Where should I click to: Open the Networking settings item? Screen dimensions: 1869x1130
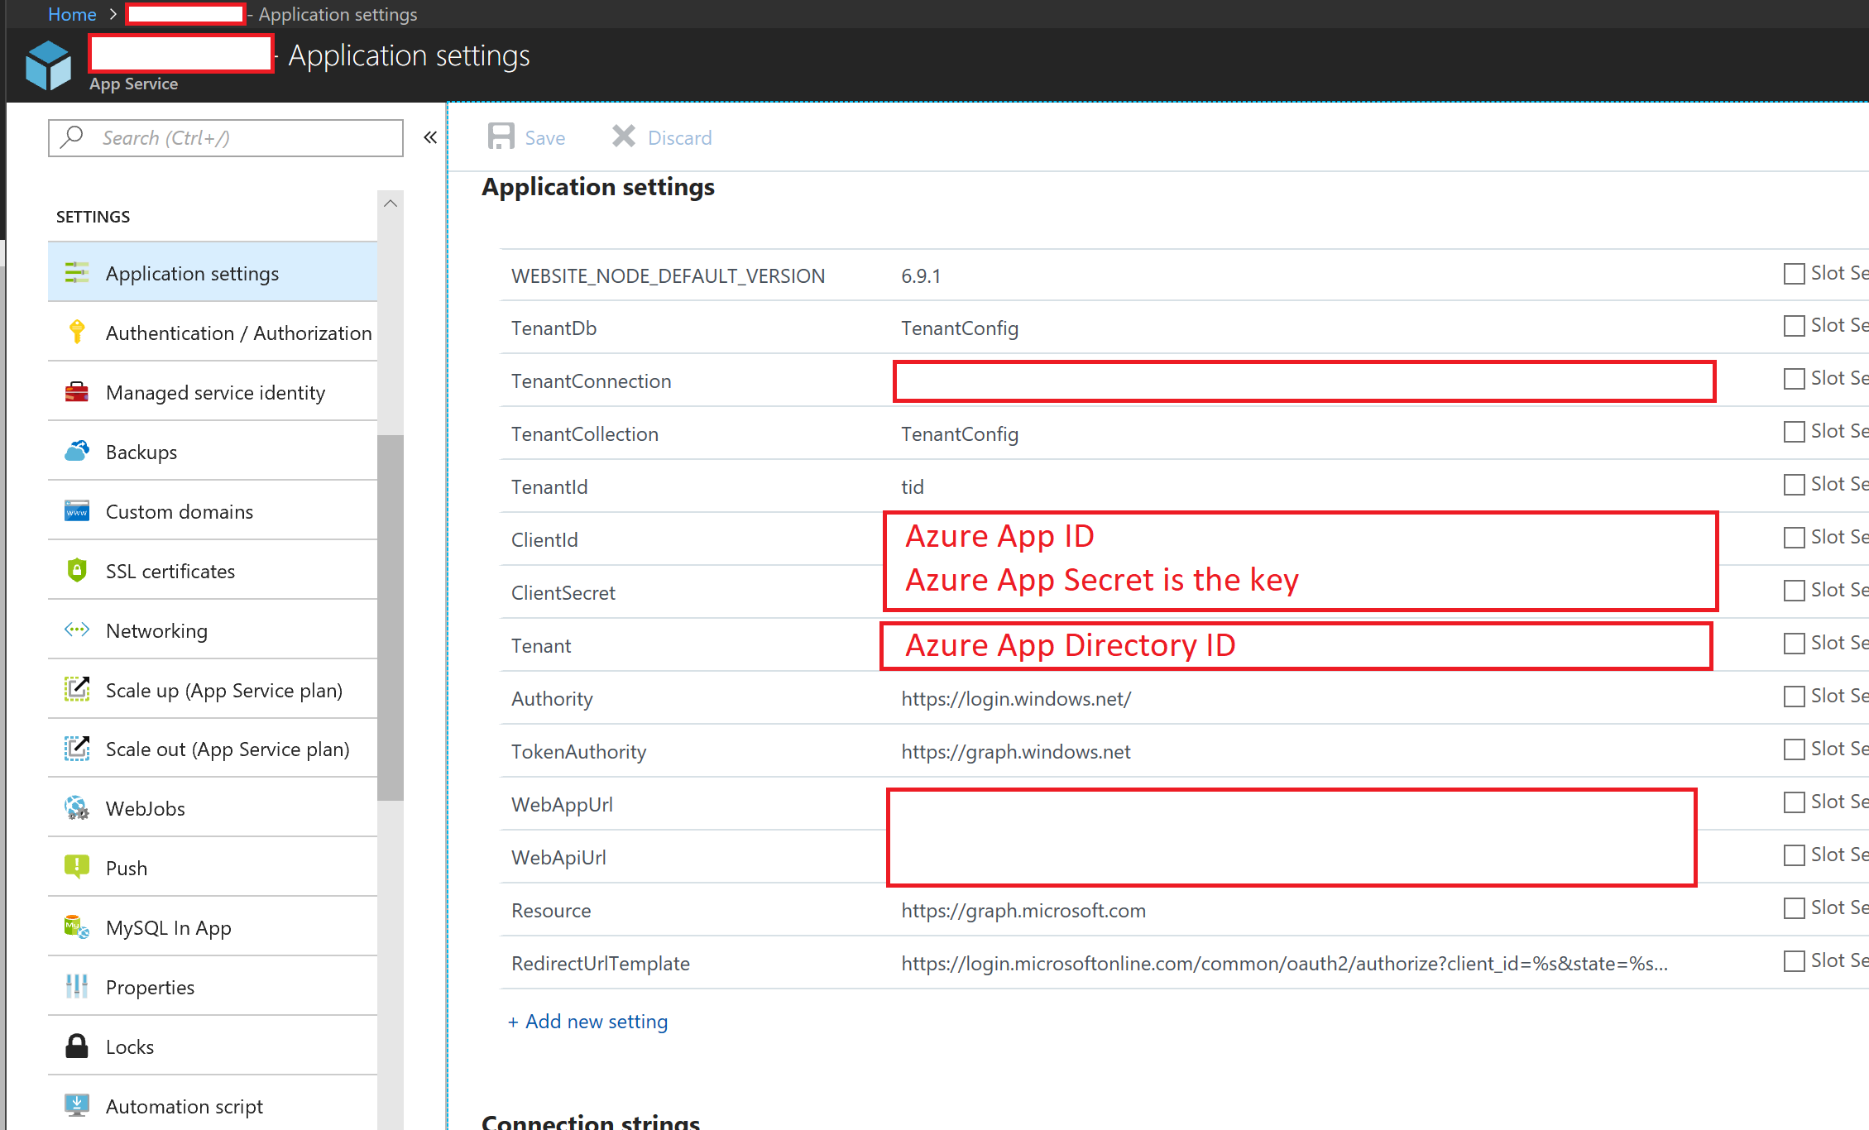pyautogui.click(x=156, y=631)
